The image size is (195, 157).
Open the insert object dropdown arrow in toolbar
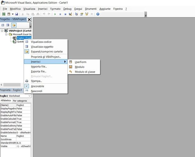point(12,14)
